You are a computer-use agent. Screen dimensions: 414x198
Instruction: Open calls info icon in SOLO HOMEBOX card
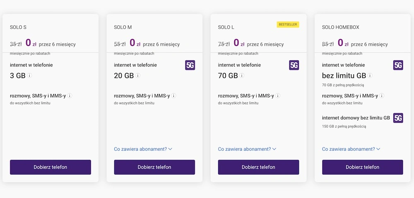pyautogui.click(x=382, y=96)
